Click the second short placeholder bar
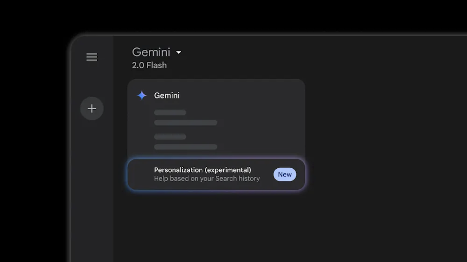Image resolution: width=467 pixels, height=262 pixels. 170,137
